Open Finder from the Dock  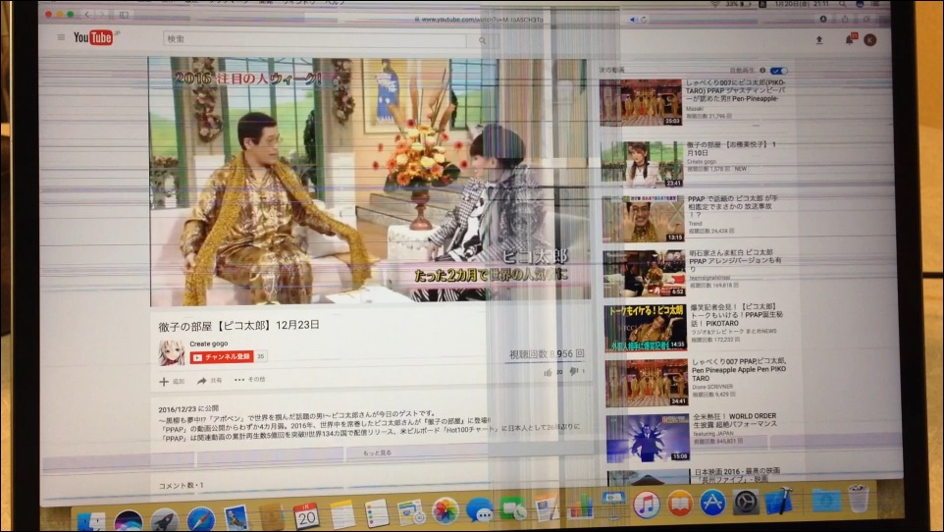click(91, 520)
